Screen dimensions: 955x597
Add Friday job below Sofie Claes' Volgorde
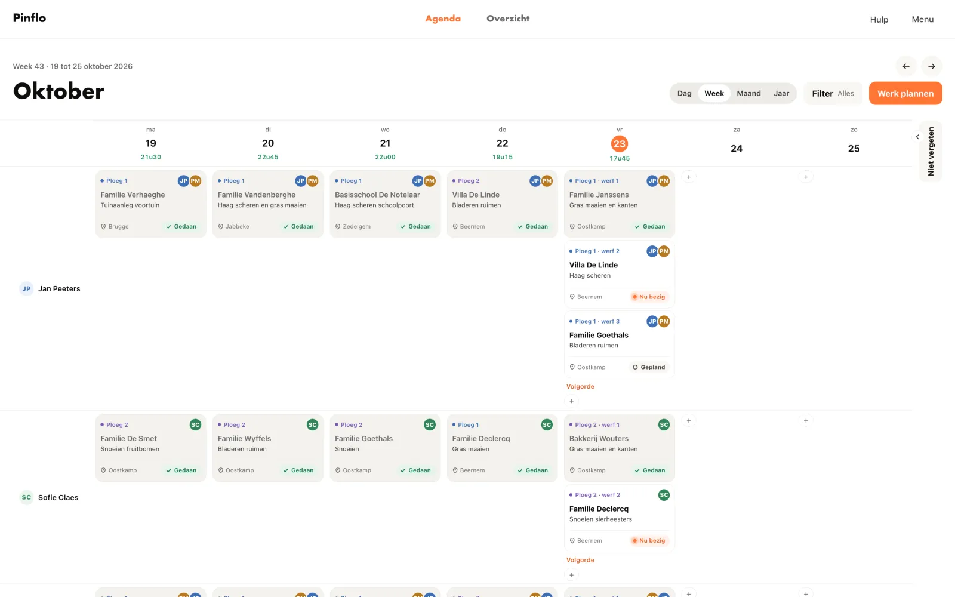point(572,575)
